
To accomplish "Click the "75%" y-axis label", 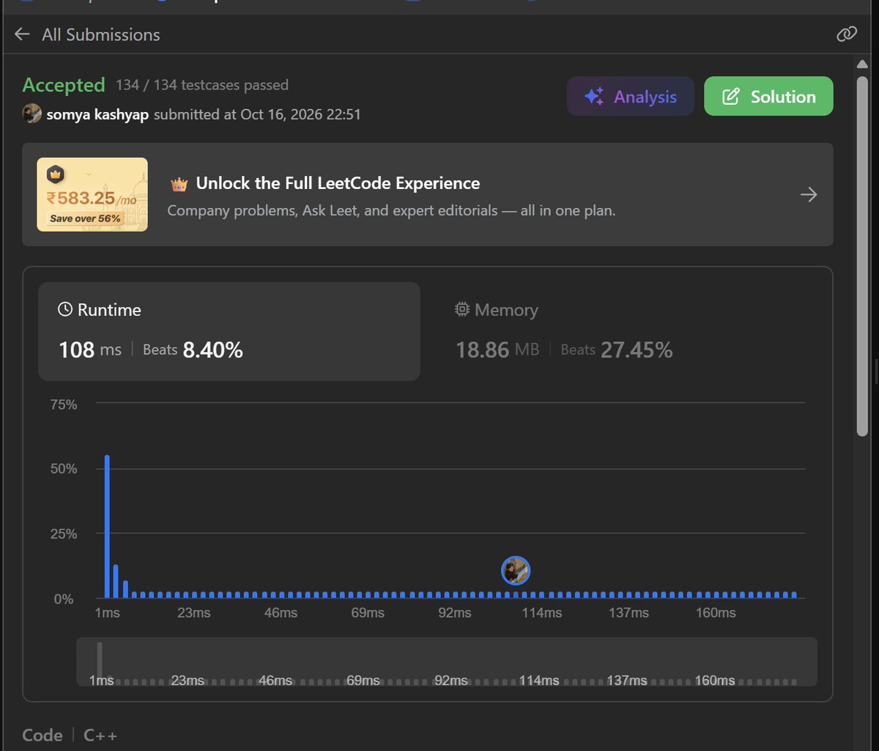I will tap(63, 404).
